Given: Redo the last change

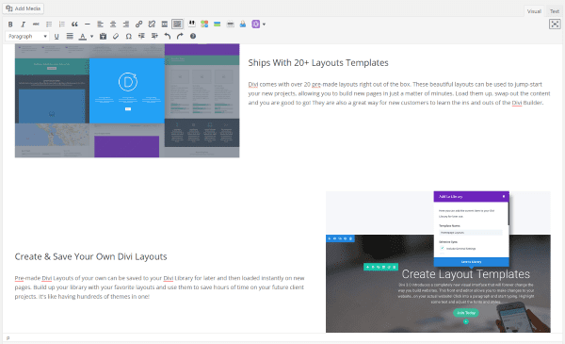Looking at the screenshot, I should click(180, 36).
